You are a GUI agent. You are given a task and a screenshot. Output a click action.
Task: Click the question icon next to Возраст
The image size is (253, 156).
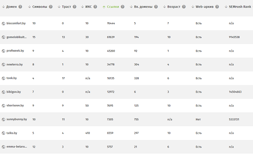[x=184, y=7]
